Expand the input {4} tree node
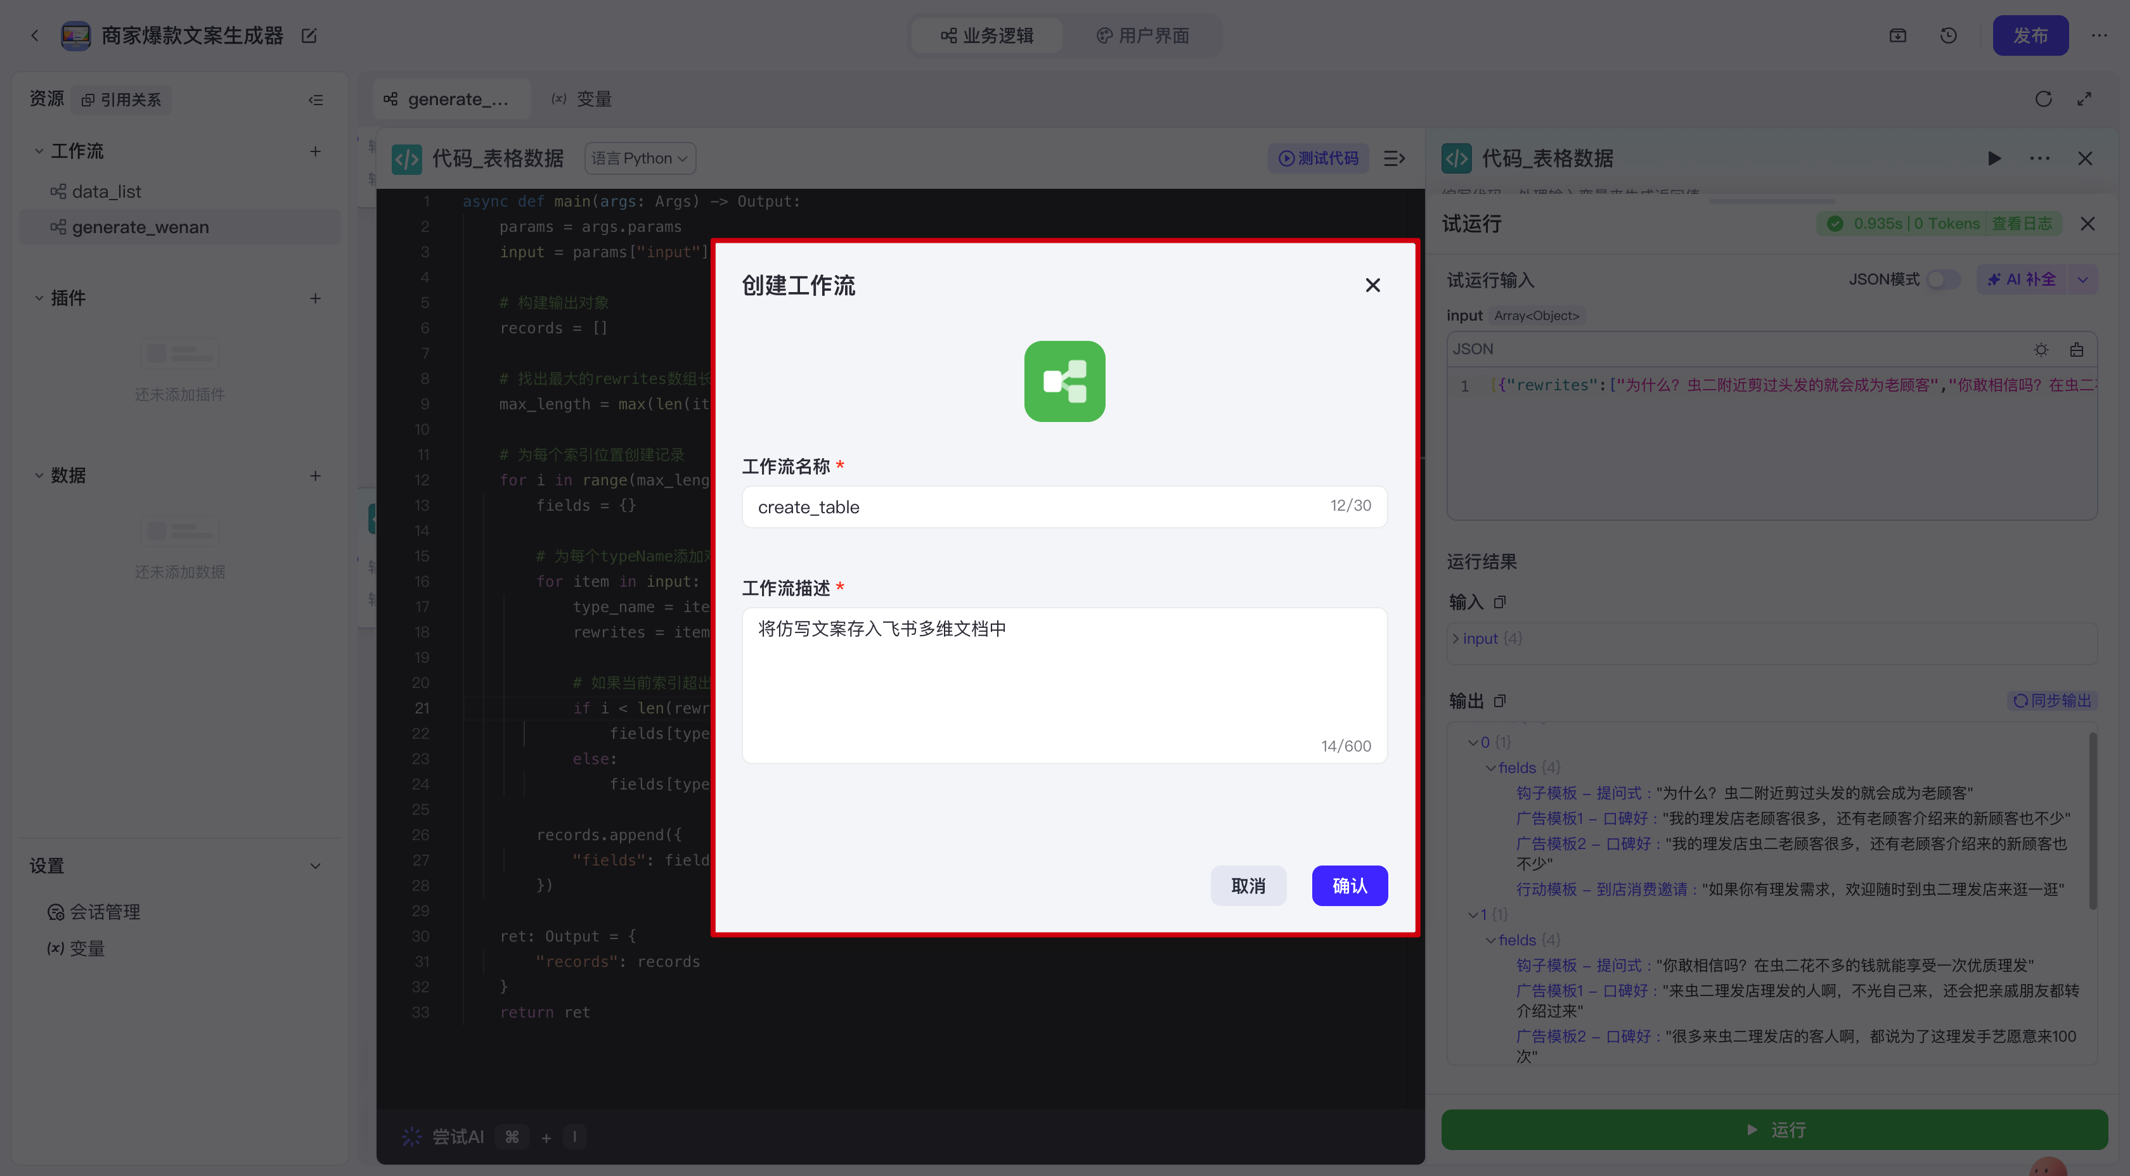The width and height of the screenshot is (2130, 1176). (1456, 638)
